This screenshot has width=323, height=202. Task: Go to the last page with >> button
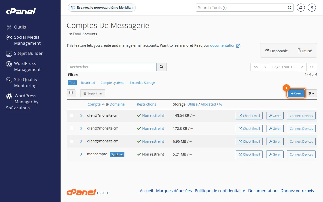pyautogui.click(x=312, y=67)
